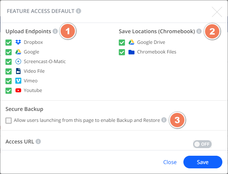Click the Chromebook Files folder icon

click(131, 52)
